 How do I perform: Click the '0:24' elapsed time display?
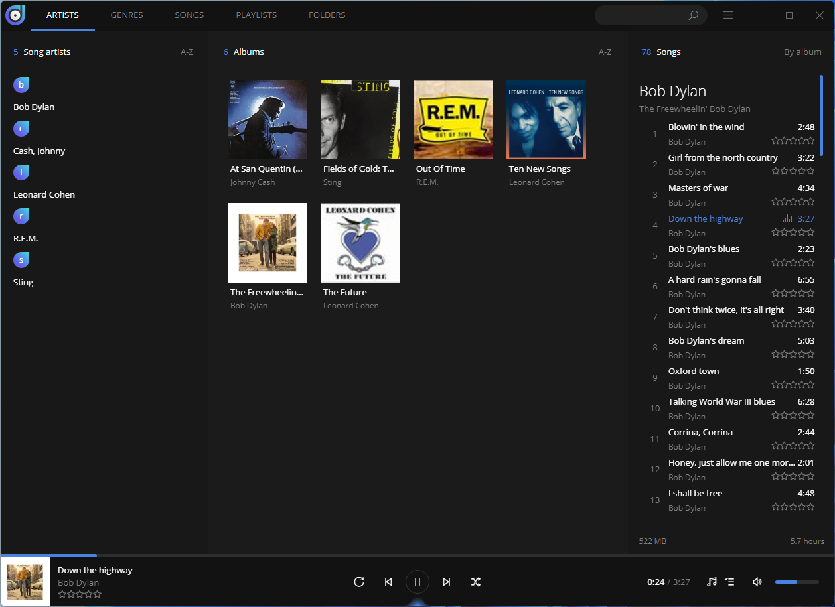[x=656, y=582]
